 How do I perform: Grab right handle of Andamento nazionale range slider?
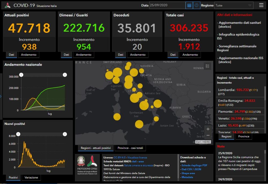pos(65,75)
